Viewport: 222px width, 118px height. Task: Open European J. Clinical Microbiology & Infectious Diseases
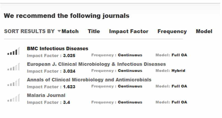click(x=96, y=64)
